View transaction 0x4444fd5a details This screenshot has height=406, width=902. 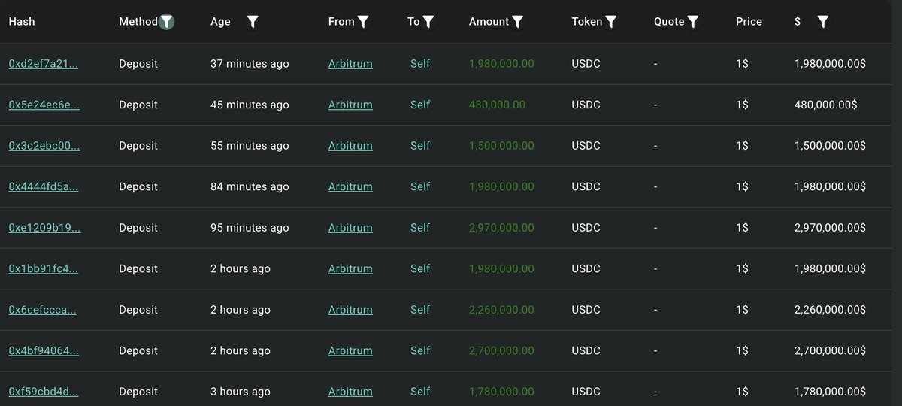click(44, 186)
